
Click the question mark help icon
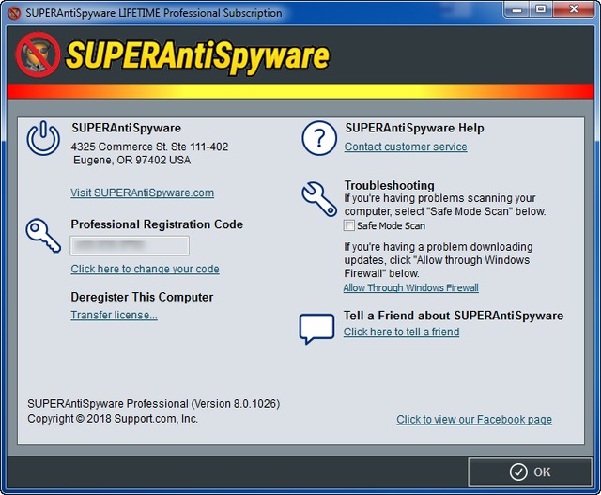[318, 139]
